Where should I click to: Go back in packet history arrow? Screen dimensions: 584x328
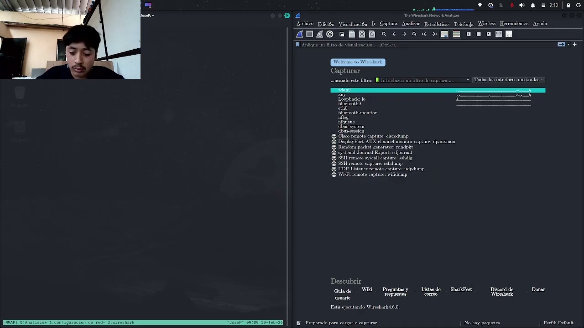click(x=394, y=34)
